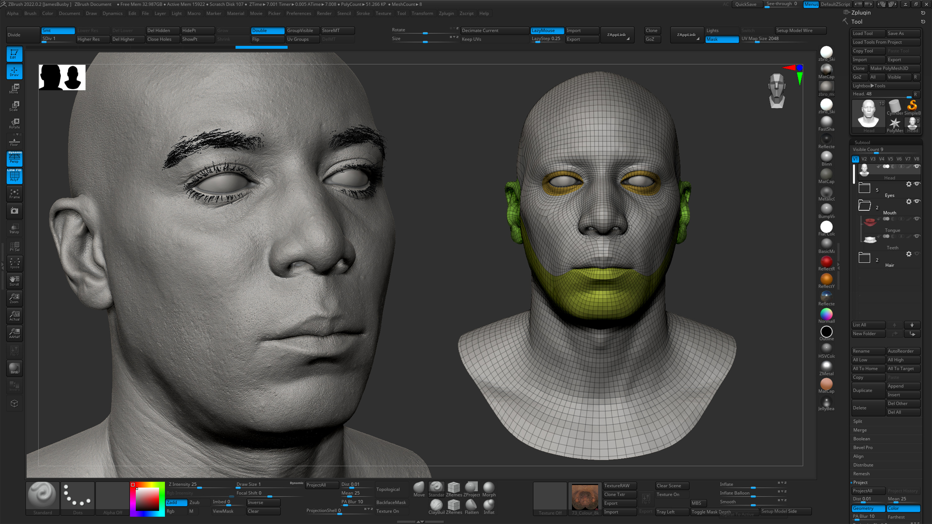This screenshot has width=932, height=524.
Task: Activate the Transp transparency icon
Action: point(14,228)
